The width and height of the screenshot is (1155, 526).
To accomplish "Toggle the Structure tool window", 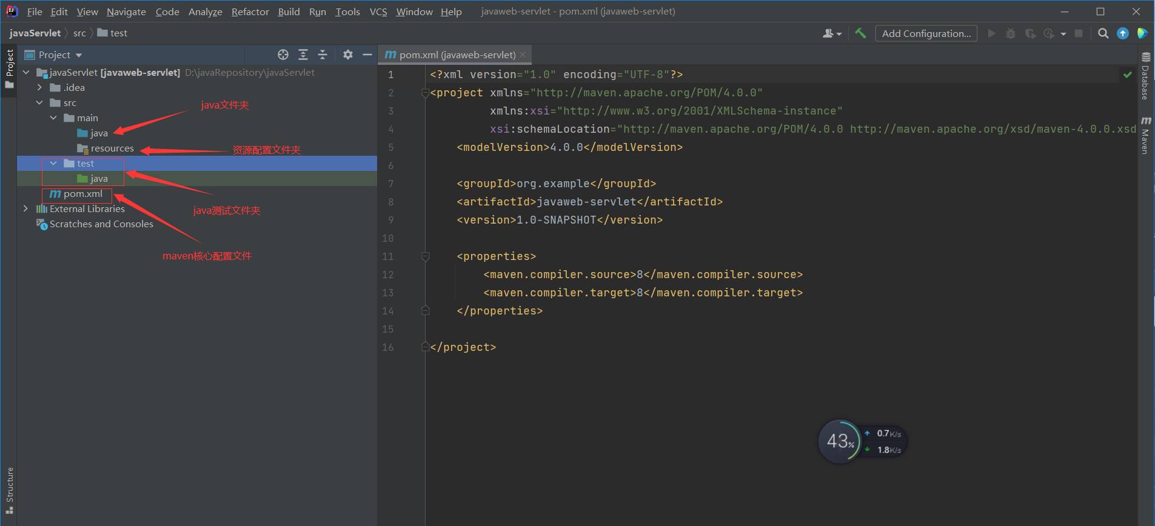I will pyautogui.click(x=9, y=490).
